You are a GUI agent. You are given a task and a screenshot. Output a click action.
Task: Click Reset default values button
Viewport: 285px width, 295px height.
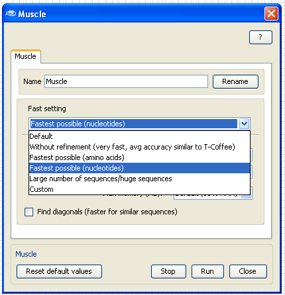[x=59, y=271]
